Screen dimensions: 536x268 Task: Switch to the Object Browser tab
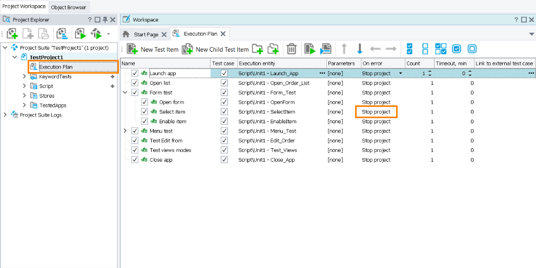coord(69,7)
